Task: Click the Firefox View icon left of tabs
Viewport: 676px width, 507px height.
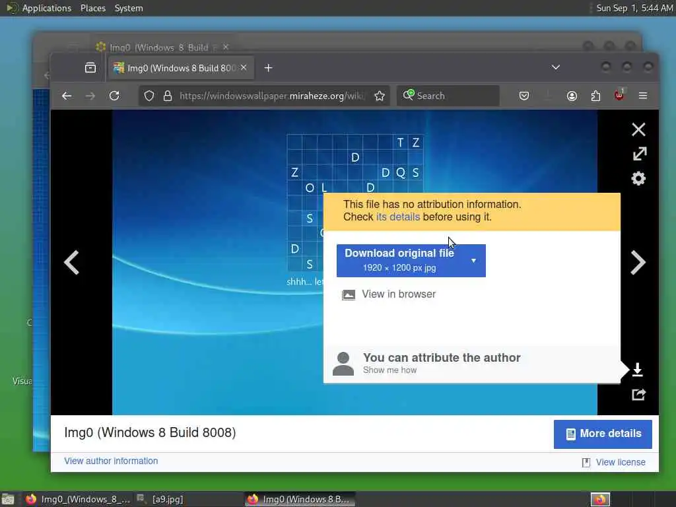Action: (90, 68)
